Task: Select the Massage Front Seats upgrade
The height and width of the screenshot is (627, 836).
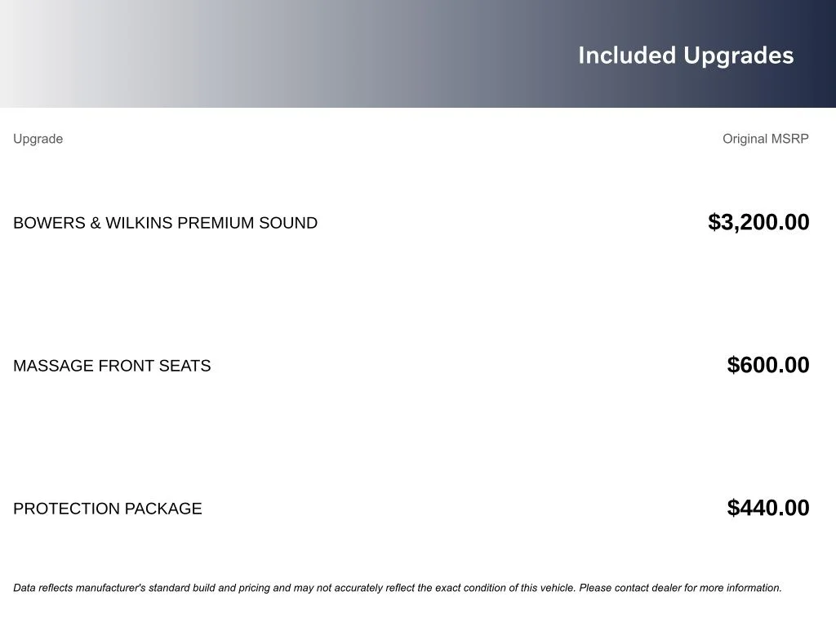Action: (x=112, y=366)
